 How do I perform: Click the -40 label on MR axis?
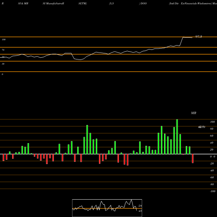point(212,171)
